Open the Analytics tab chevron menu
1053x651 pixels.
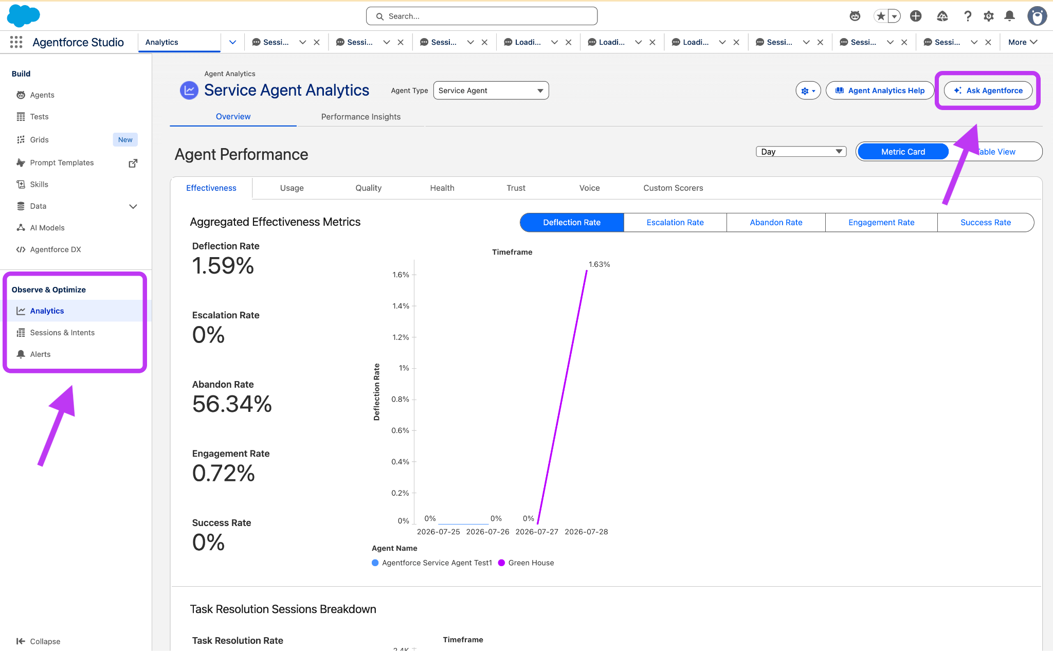point(232,42)
